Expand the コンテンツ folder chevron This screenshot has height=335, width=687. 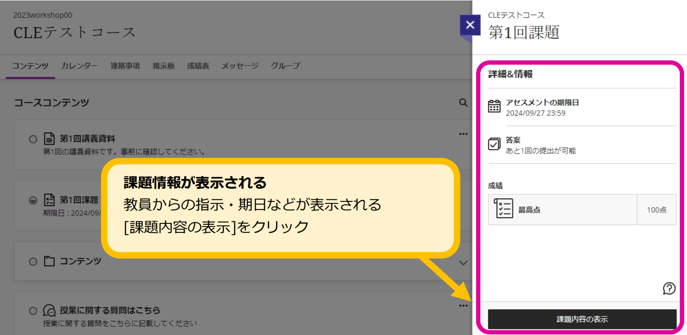coord(463,263)
